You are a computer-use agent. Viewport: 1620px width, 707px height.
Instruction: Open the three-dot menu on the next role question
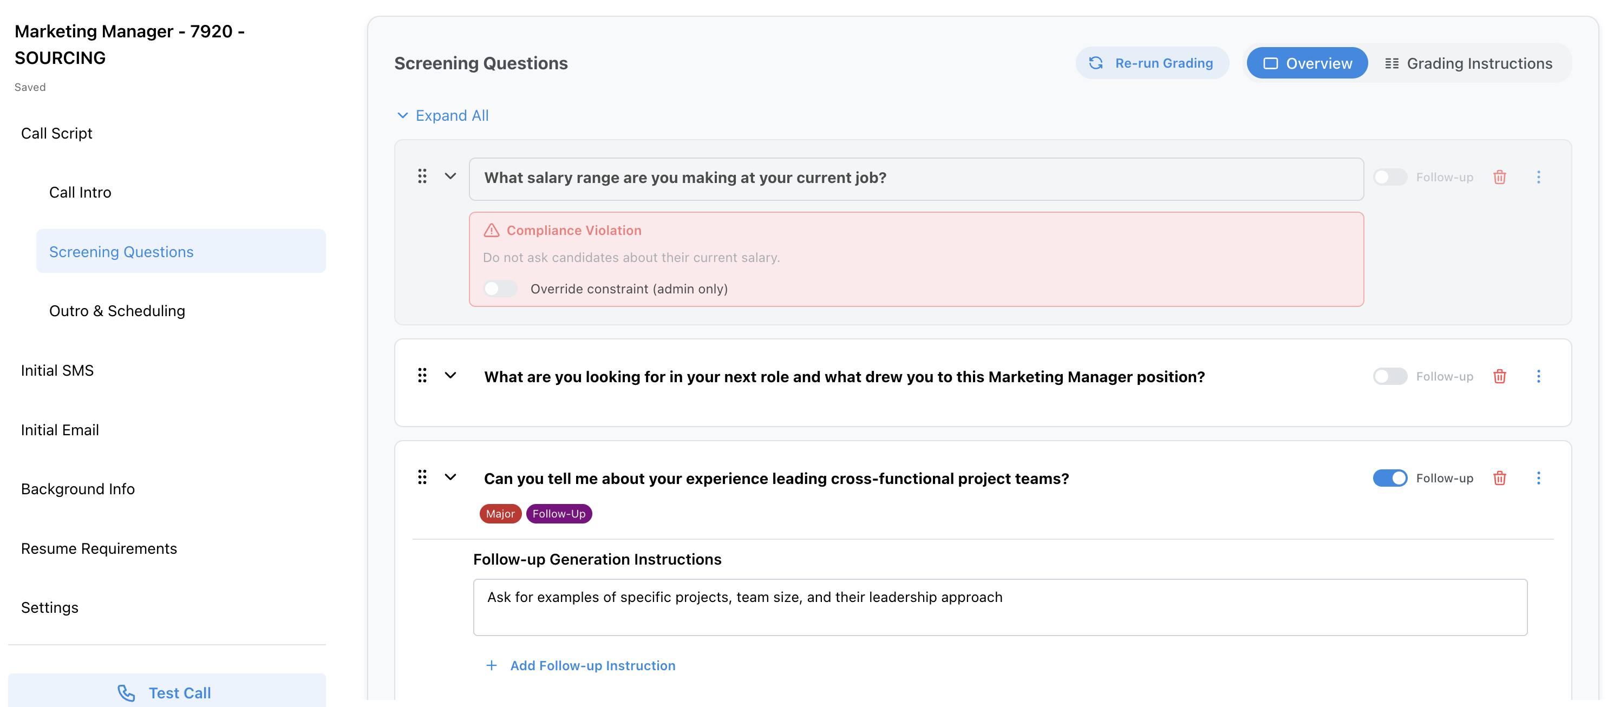tap(1539, 376)
